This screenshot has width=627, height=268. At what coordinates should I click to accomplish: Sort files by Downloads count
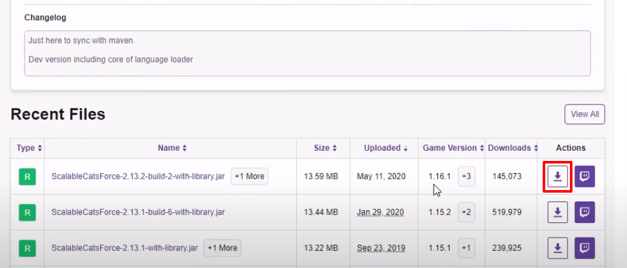[x=513, y=148]
